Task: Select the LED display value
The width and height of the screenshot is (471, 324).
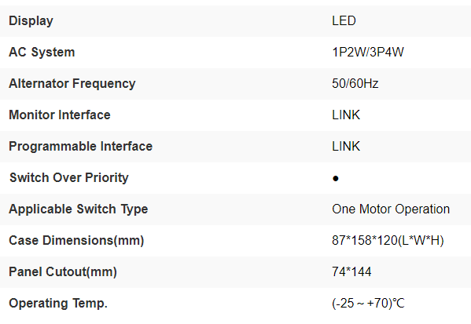Action: coord(344,20)
